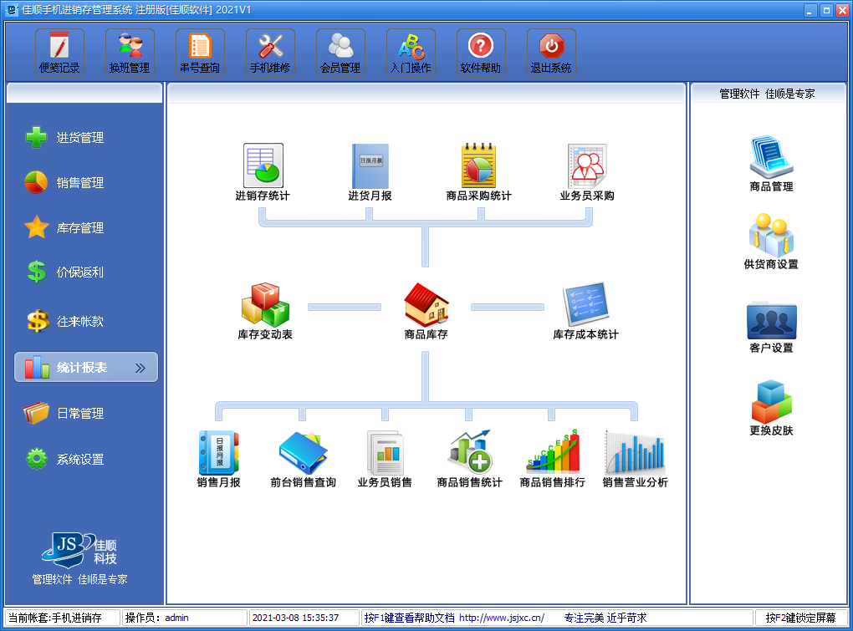Minimize the 佳顺手机进销存 window
Screen dimensions: 853x631
[x=810, y=10]
